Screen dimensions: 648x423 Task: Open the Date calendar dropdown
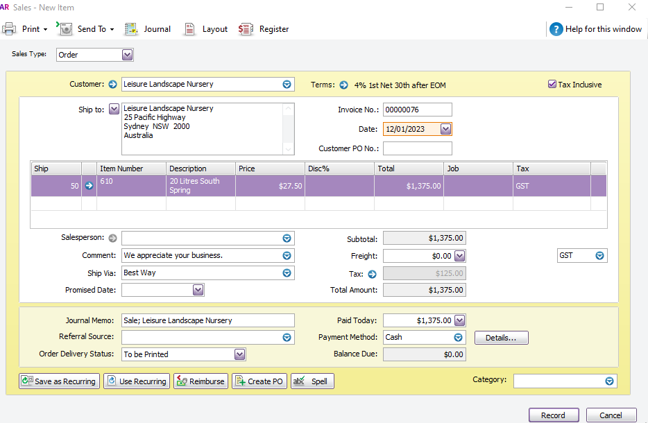tap(445, 129)
